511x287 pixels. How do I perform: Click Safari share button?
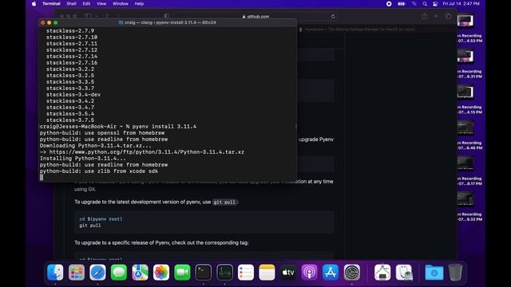pos(424,16)
